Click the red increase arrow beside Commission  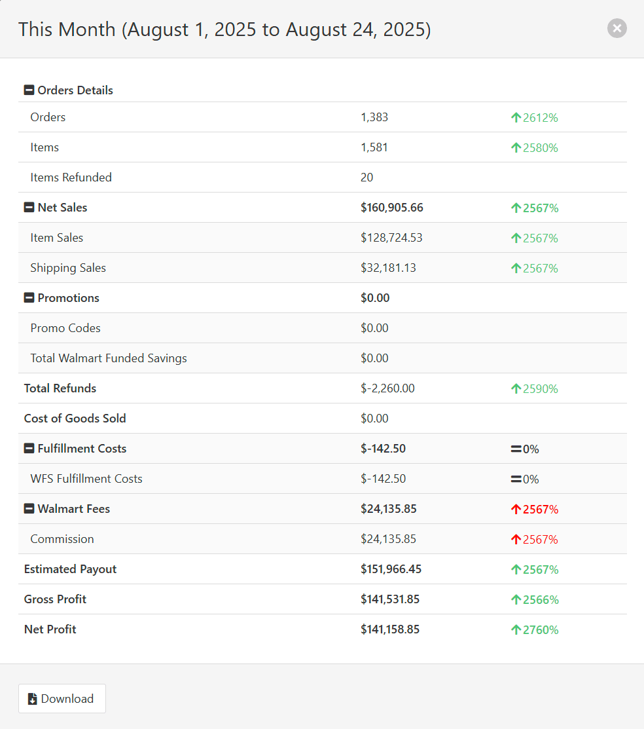click(517, 539)
